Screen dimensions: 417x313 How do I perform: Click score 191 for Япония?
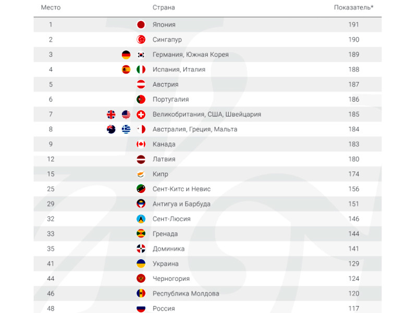pyautogui.click(x=354, y=25)
